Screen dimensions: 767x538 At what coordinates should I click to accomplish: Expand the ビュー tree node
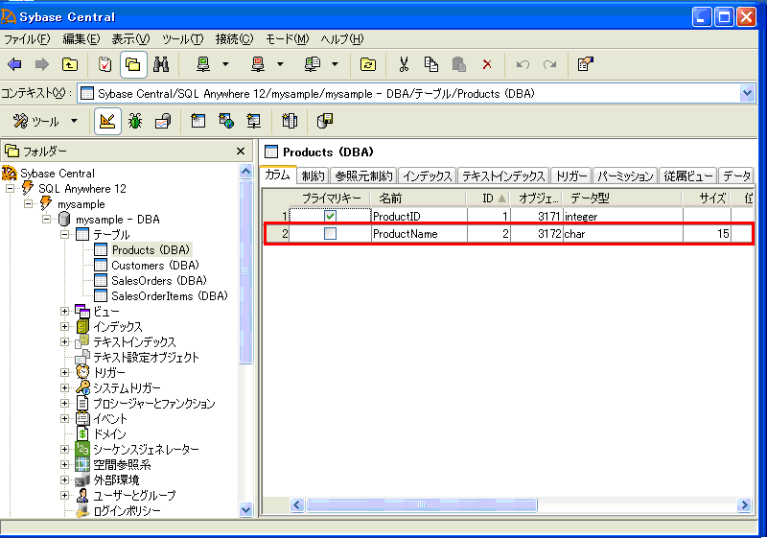pyautogui.click(x=65, y=312)
